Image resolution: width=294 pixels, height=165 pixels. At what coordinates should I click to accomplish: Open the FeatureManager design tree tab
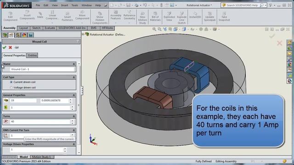point(5,35)
